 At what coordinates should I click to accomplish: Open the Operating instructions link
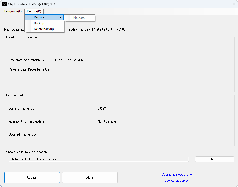click(x=177, y=175)
